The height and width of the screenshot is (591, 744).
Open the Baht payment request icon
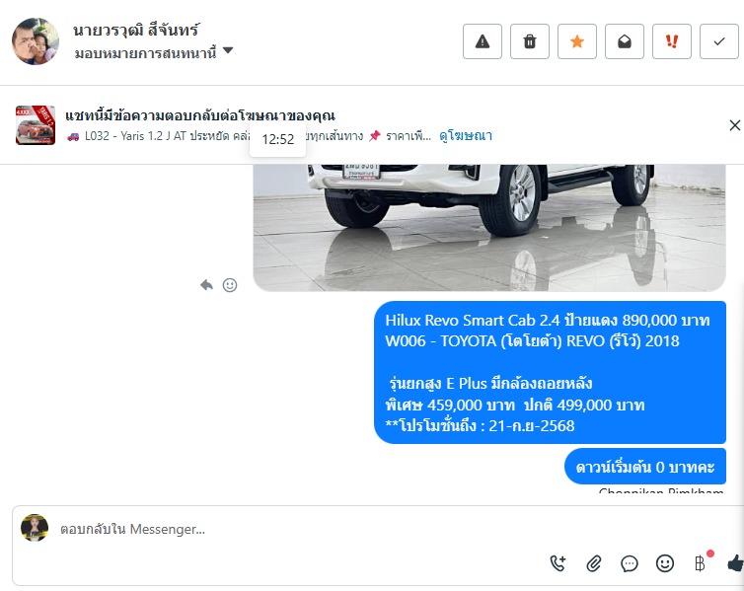pyautogui.click(x=701, y=563)
